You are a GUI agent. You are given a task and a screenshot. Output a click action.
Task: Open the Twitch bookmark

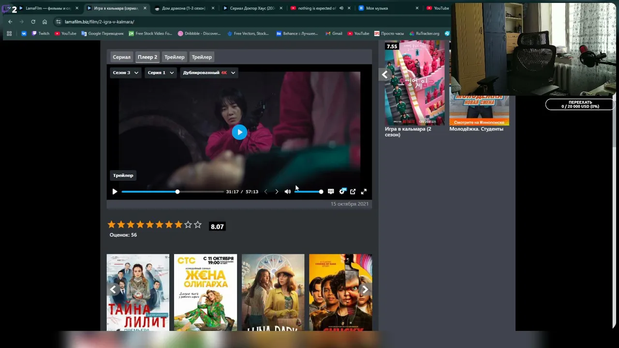click(41, 33)
